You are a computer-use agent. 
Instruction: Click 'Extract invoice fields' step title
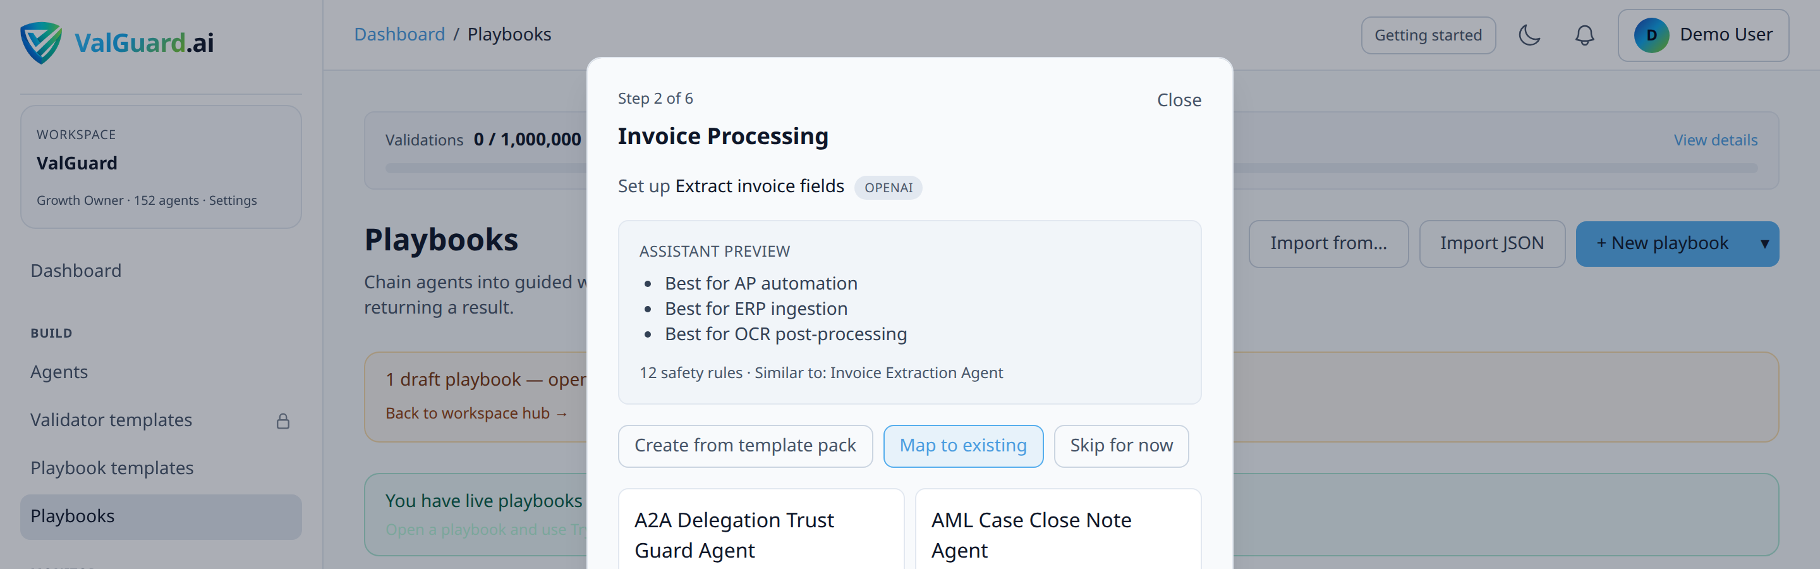click(x=760, y=187)
